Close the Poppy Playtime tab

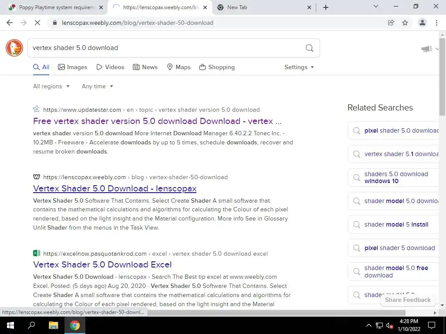[x=101, y=7]
